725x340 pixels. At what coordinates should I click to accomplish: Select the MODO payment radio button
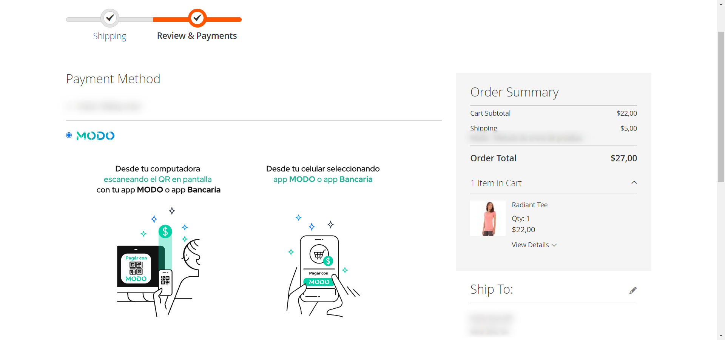point(69,135)
